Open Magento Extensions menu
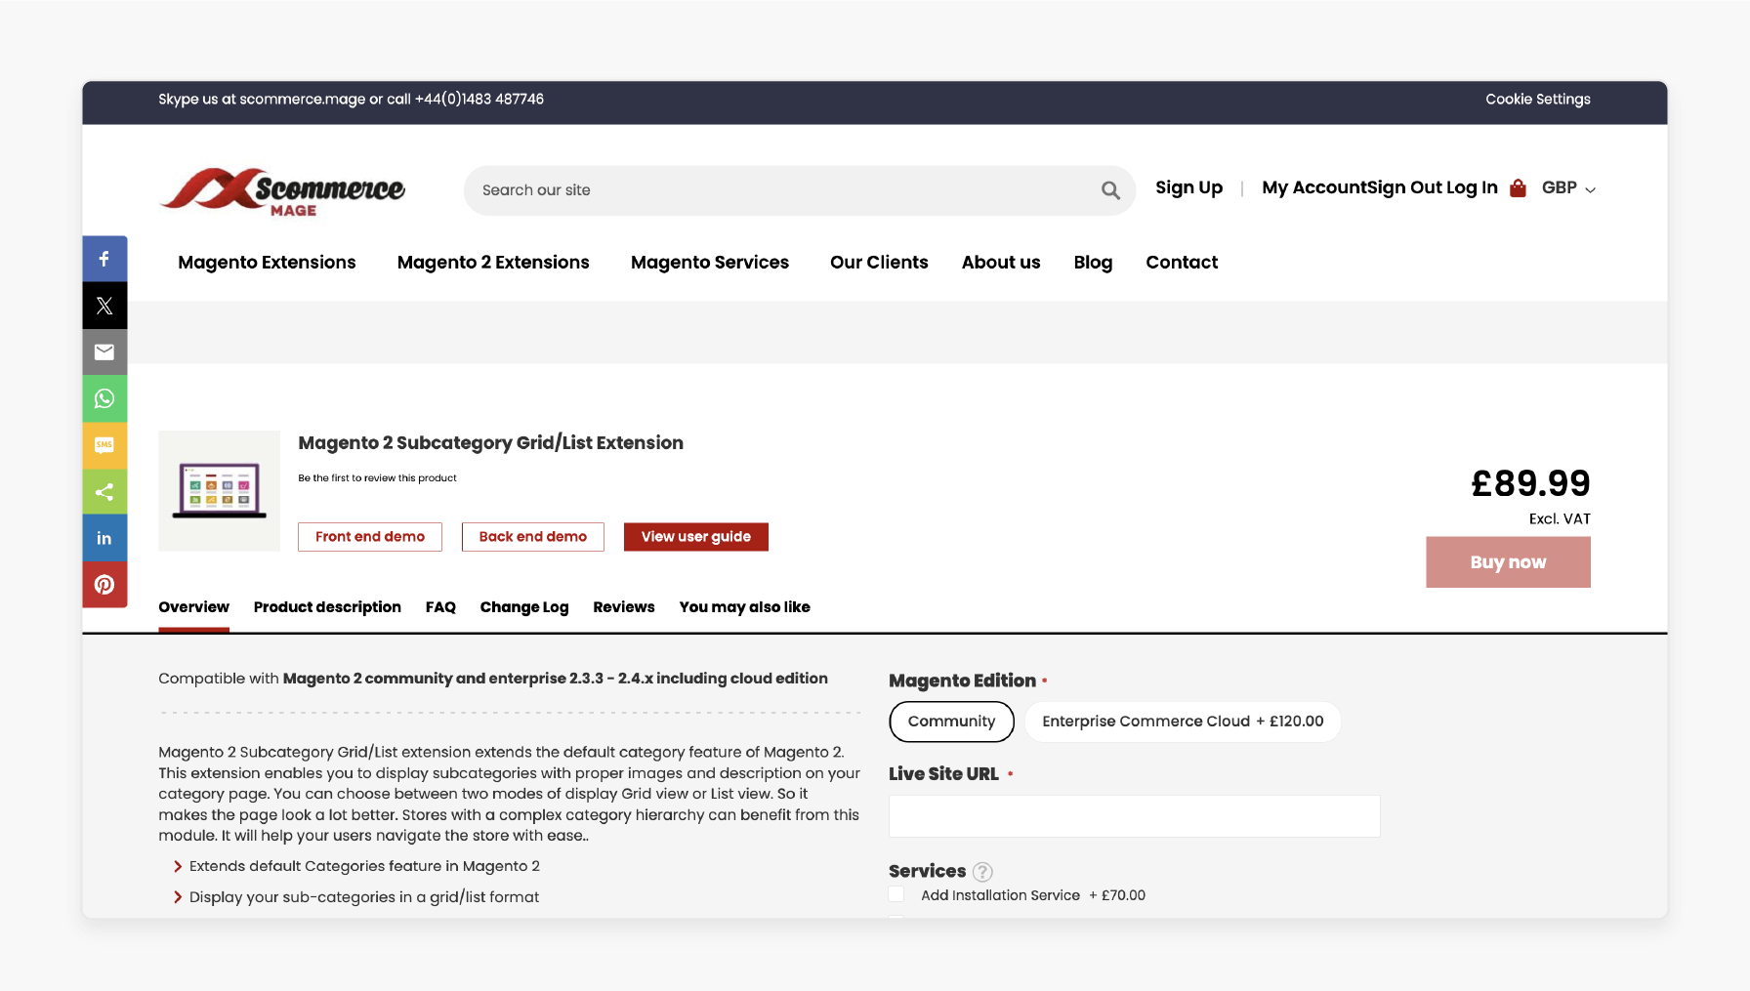 click(267, 263)
